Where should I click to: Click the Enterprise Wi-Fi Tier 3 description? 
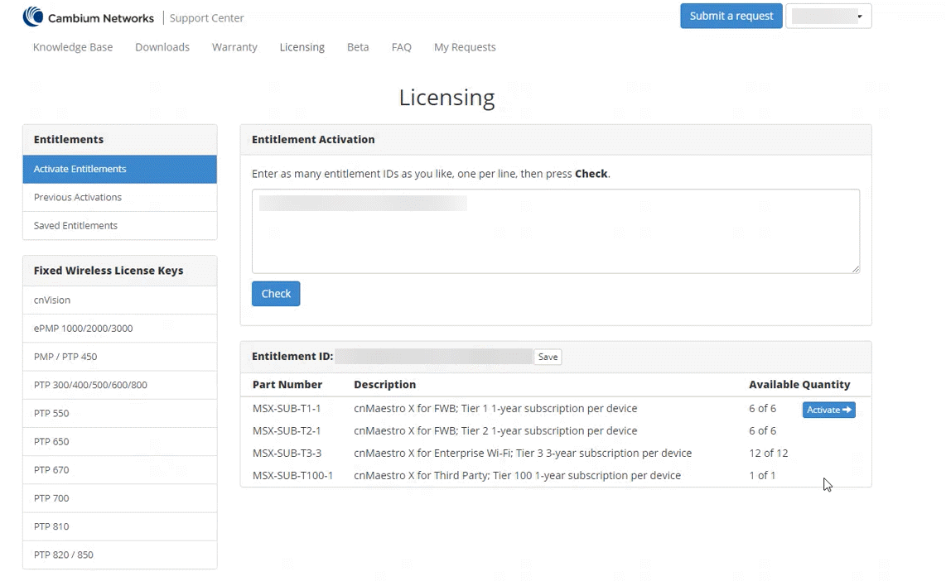523,454
